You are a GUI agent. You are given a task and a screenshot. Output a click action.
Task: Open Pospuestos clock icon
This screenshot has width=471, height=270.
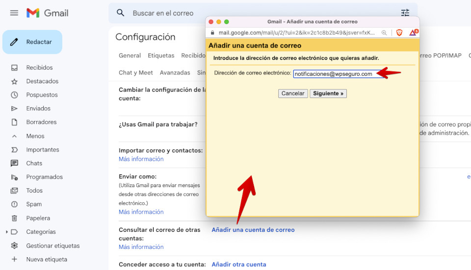(14, 95)
